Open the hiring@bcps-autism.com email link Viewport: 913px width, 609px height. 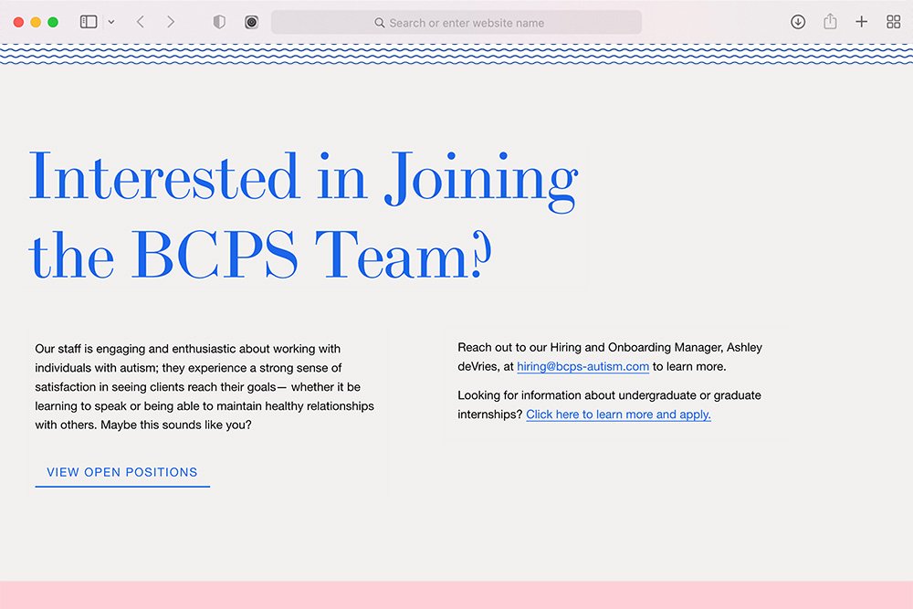click(583, 367)
